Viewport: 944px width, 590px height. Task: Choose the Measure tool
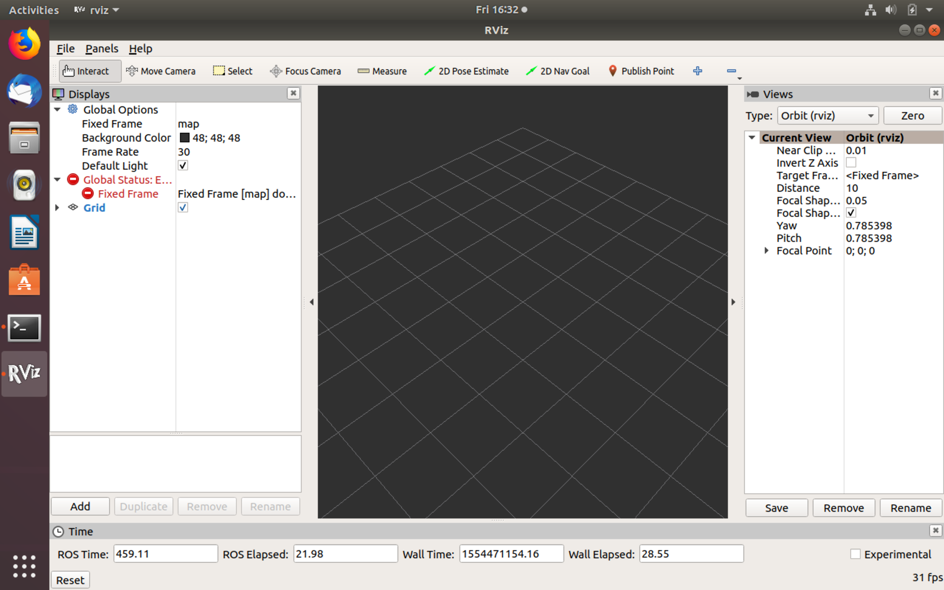point(382,71)
